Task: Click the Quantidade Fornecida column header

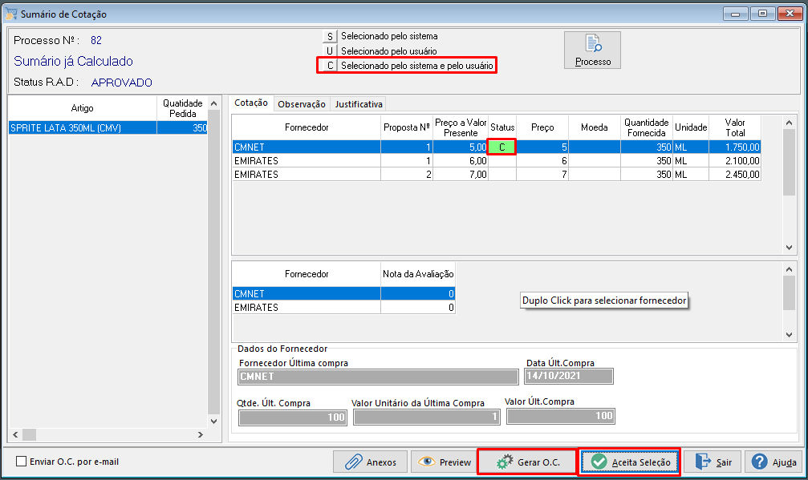Action: pos(646,127)
